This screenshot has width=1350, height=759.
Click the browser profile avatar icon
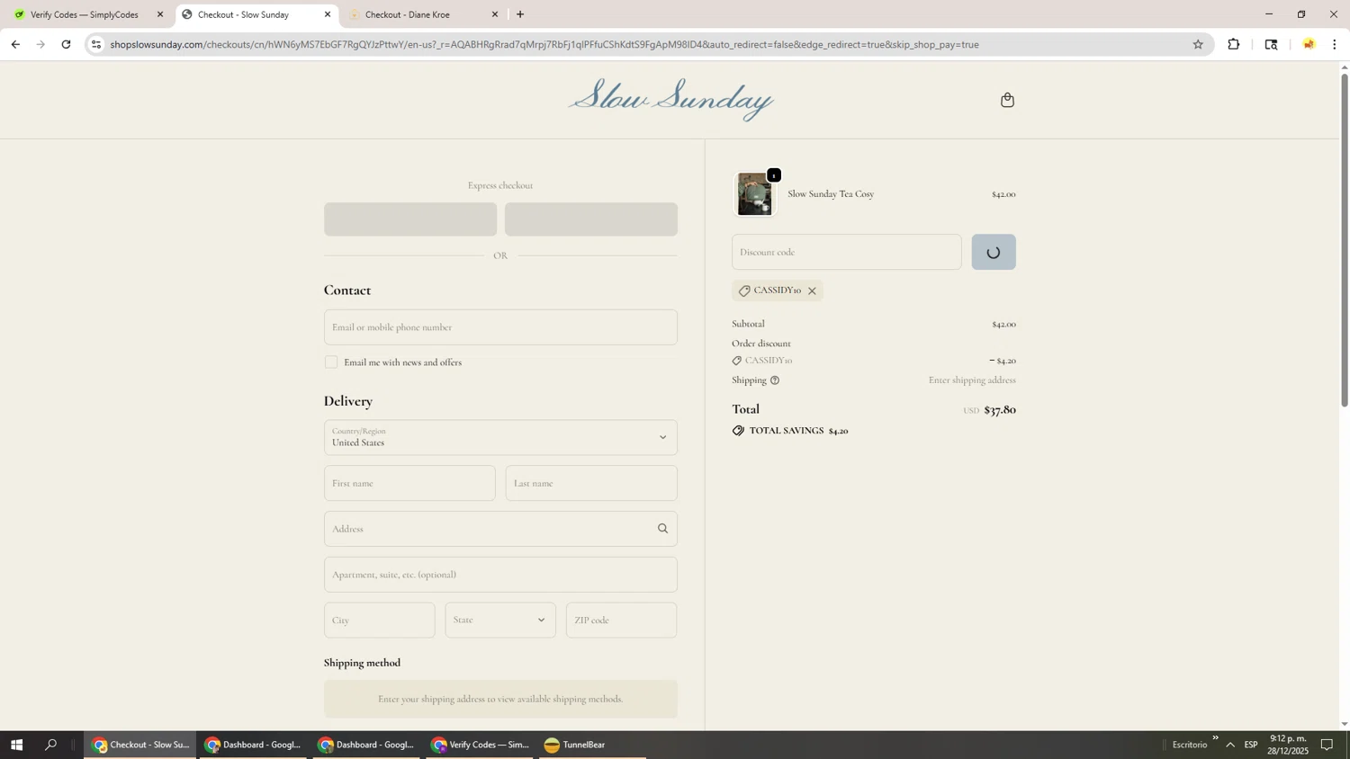click(x=1309, y=44)
